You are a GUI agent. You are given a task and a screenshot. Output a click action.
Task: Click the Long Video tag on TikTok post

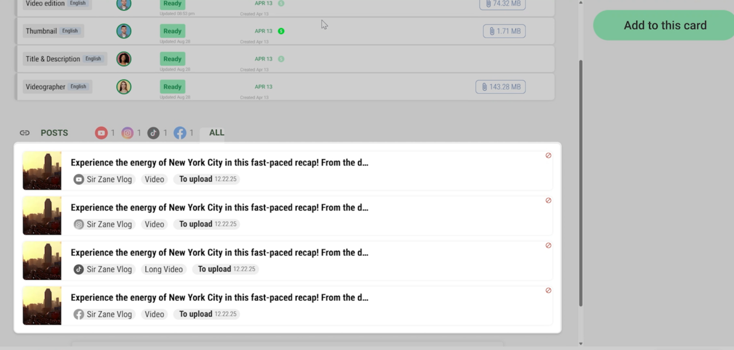164,270
